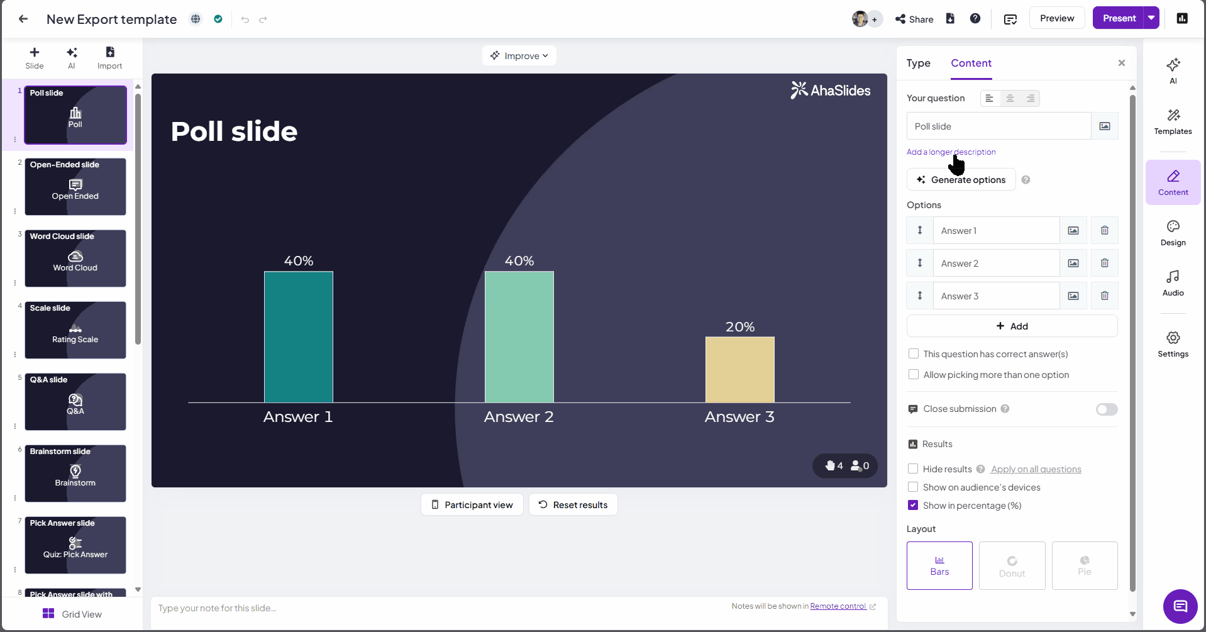The height and width of the screenshot is (632, 1206).
Task: Click Apply on all questions link
Action: tap(1036, 469)
